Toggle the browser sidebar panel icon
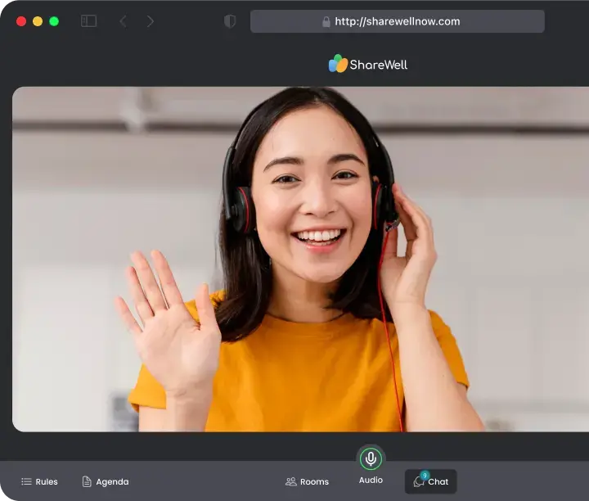Screen dimensions: 589x501 pos(88,21)
